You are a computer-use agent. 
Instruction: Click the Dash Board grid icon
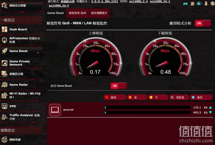(x=4, y=29)
